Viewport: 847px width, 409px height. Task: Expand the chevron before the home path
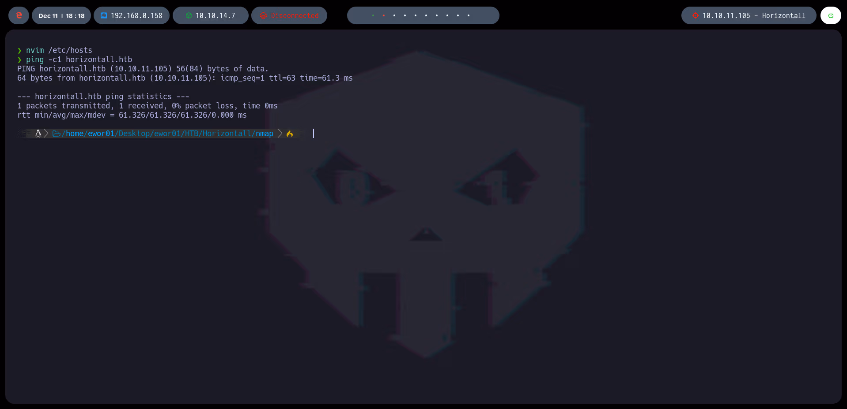[x=46, y=134]
